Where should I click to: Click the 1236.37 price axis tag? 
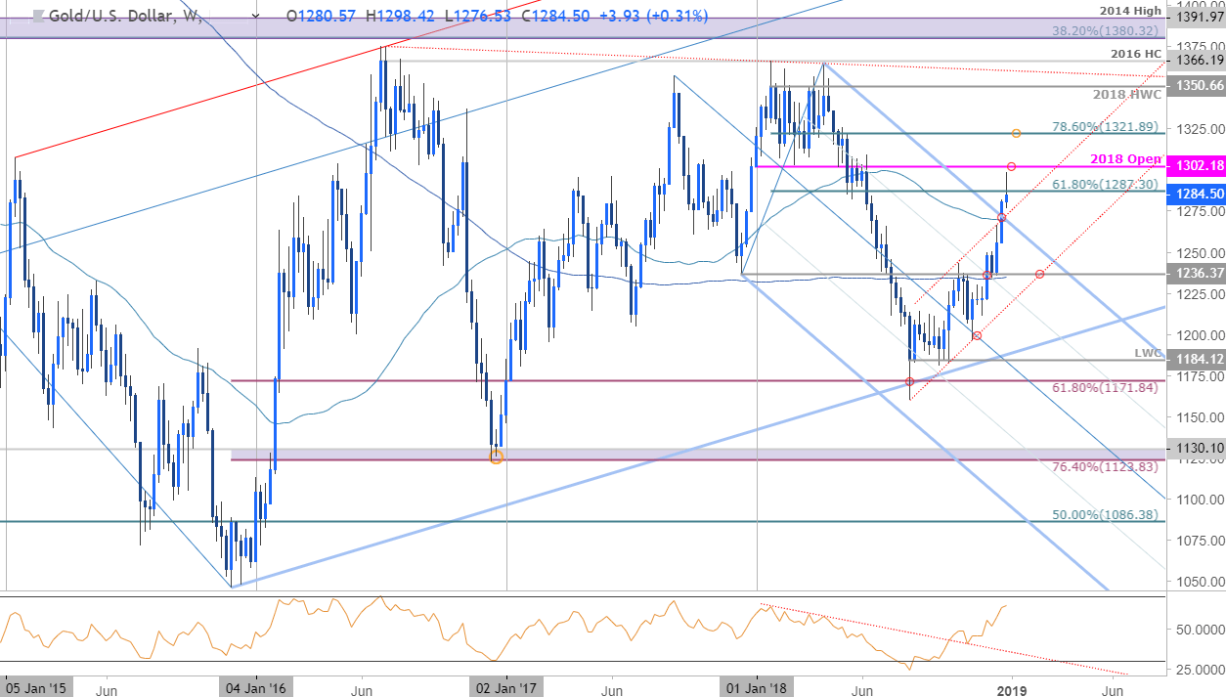click(1195, 274)
